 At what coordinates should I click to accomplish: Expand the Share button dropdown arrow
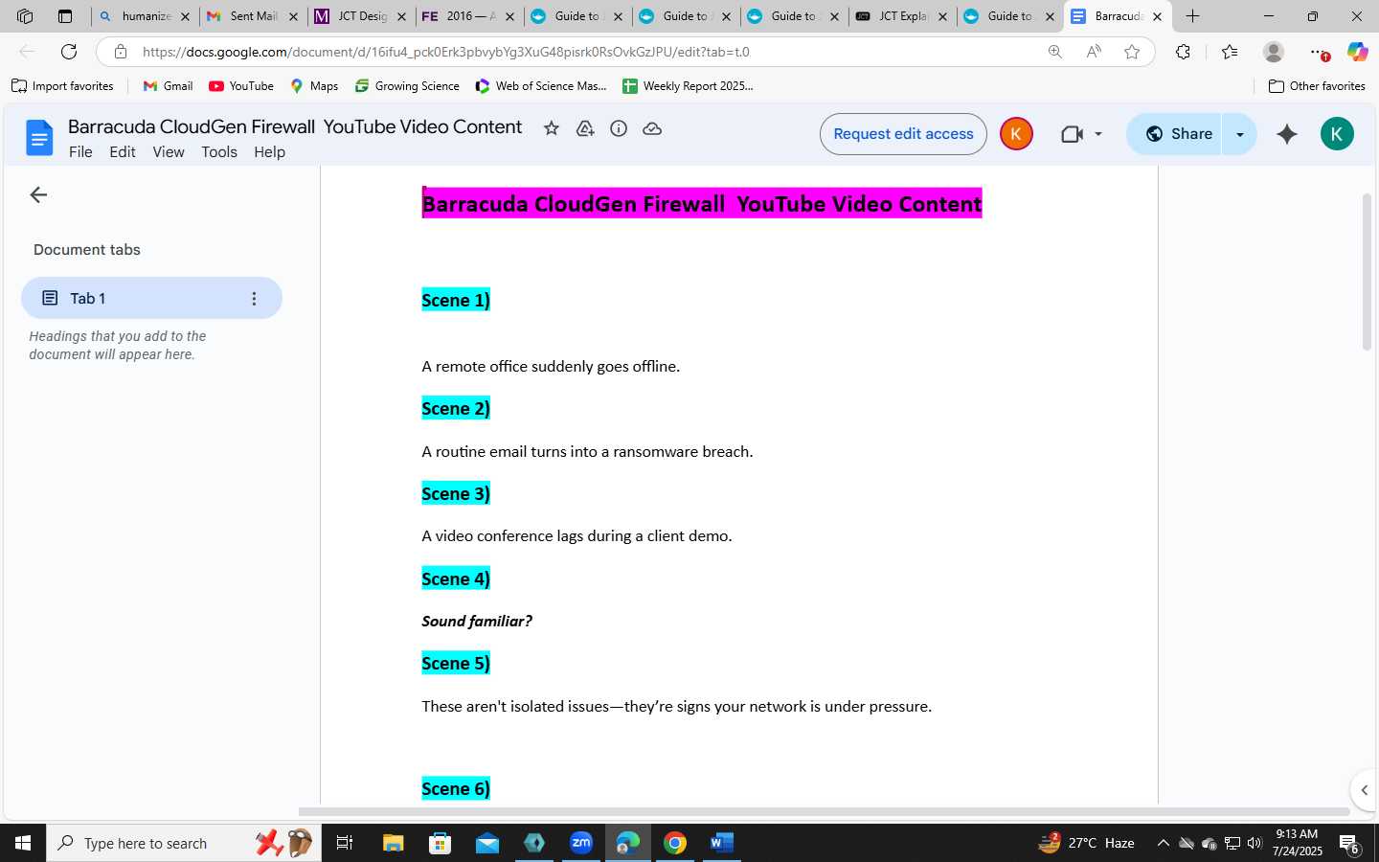[x=1239, y=134]
